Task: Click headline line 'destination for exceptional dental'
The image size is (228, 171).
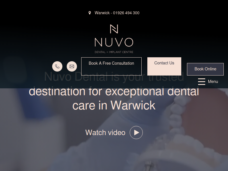Action: (114, 91)
